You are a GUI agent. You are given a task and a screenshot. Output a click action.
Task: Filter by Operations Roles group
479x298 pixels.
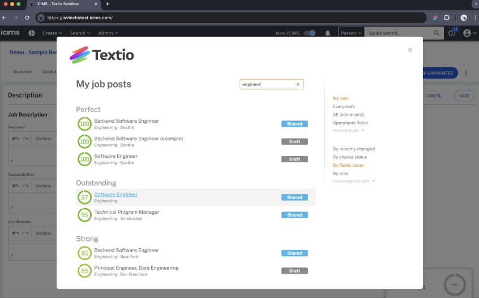[350, 123]
